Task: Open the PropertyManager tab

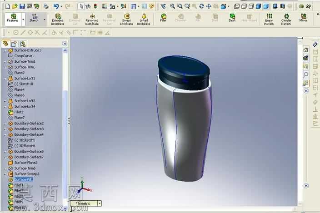Action: coord(14,44)
